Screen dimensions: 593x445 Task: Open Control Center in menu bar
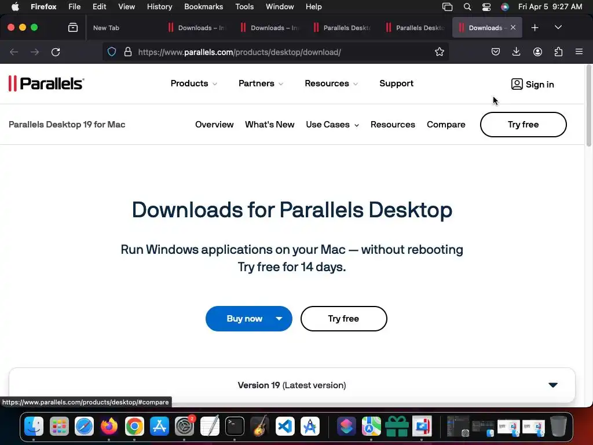point(486,7)
